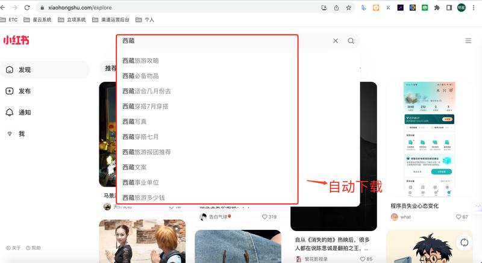Click the share page icon in address bar
Viewport: 482px width, 263px height.
pos(336,8)
